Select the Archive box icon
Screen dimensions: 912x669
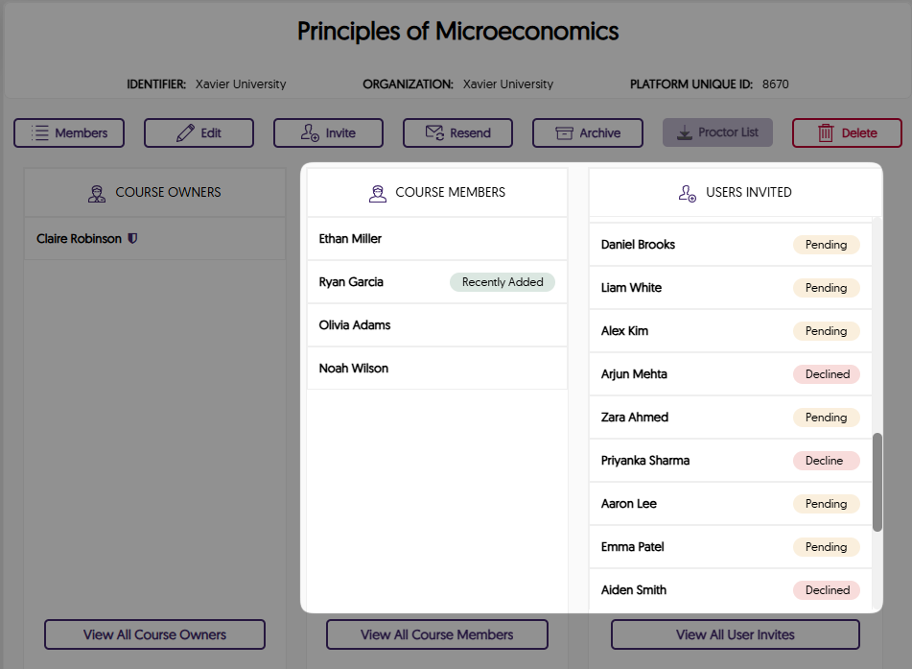(563, 132)
